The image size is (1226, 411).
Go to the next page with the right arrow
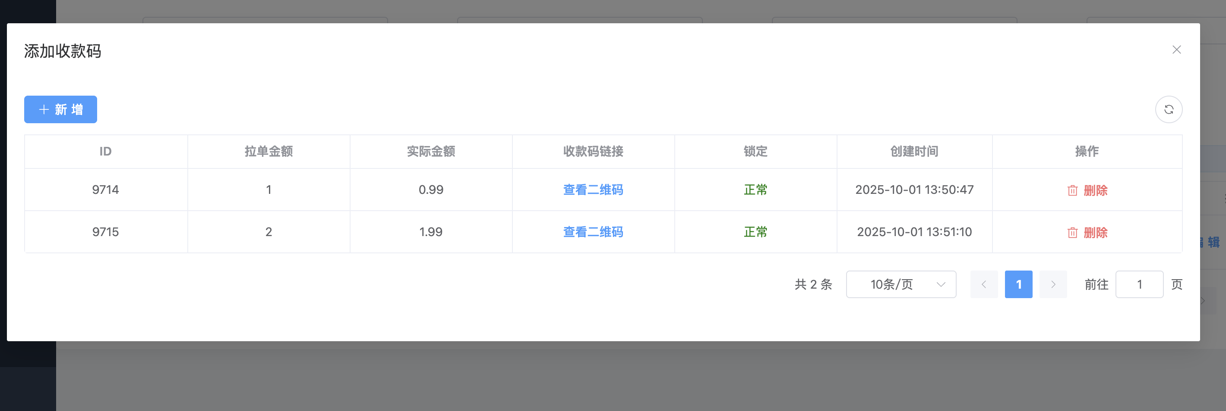pyautogui.click(x=1053, y=285)
